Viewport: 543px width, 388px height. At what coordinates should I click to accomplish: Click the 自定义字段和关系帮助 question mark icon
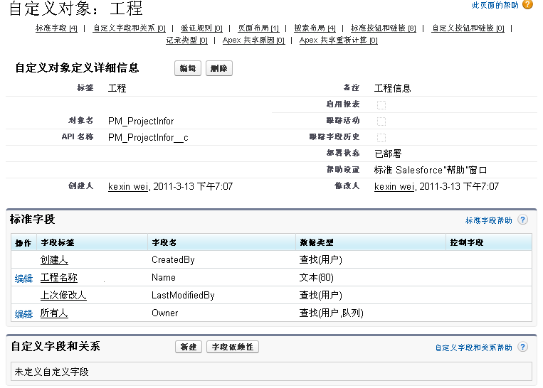[522, 347]
